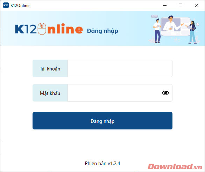Close the K12Online window
The image size is (205, 172).
pos(197,5)
